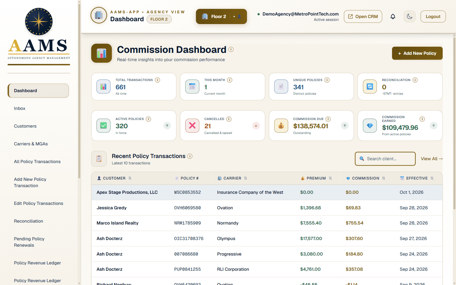Show info for Active Policies
This screenshot has width=456, height=285.
(x=149, y=119)
